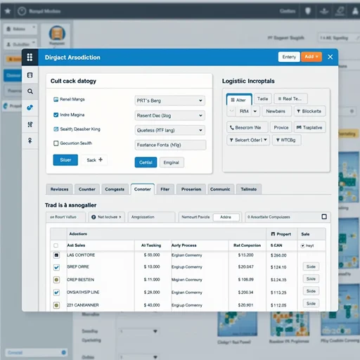Viewport: 360px width, 360px height.
Task: Expand the Selcert Oder filter dropdown
Action: tap(248, 140)
